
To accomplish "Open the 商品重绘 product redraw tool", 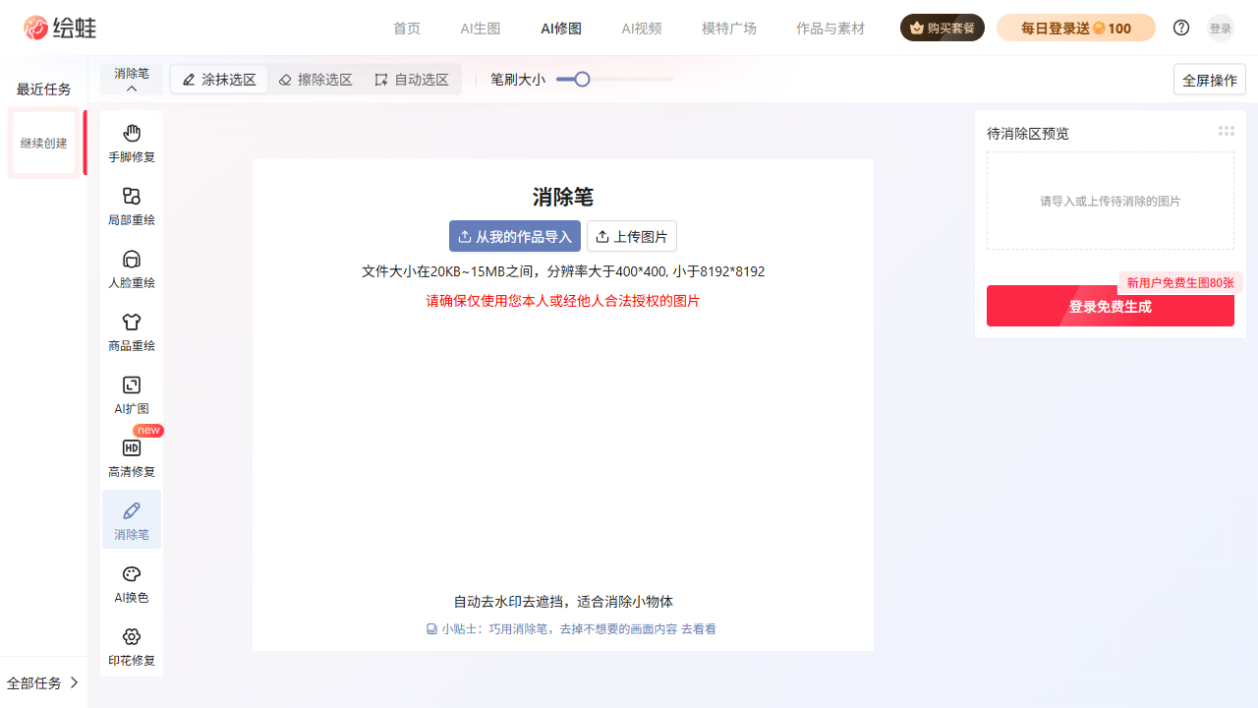I will pyautogui.click(x=132, y=331).
